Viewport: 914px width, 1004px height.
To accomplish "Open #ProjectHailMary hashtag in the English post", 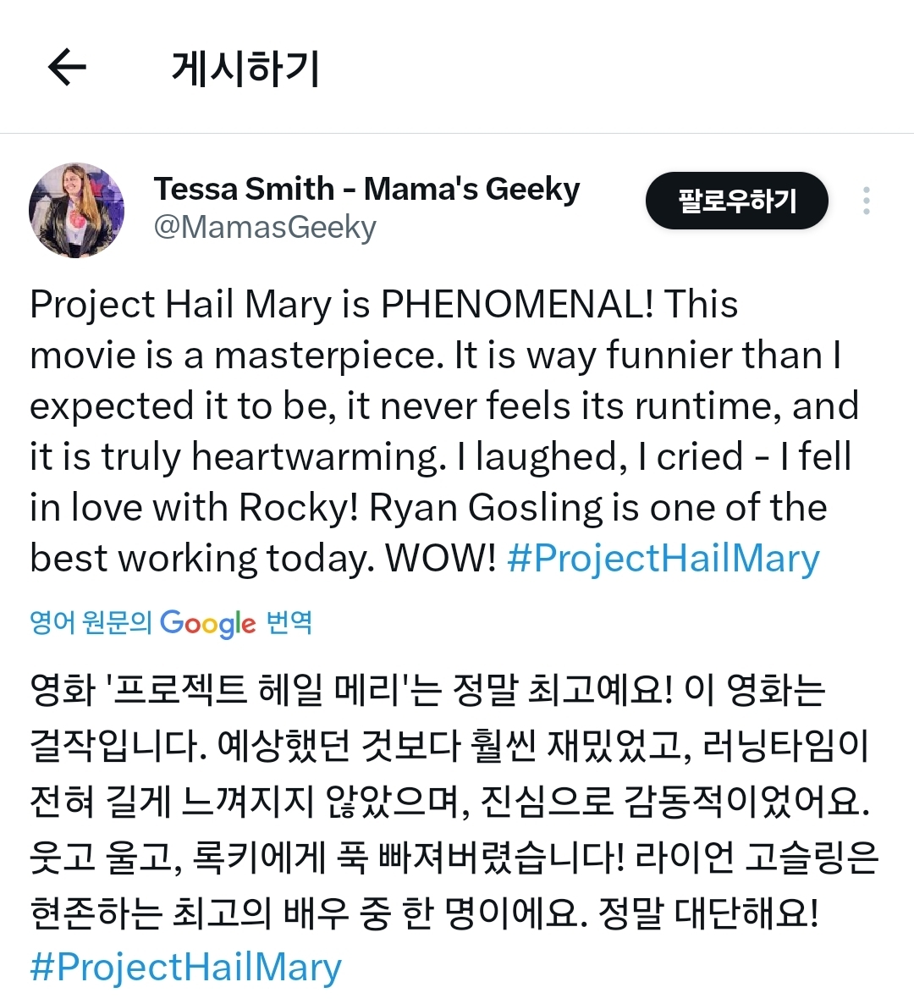I will 663,559.
